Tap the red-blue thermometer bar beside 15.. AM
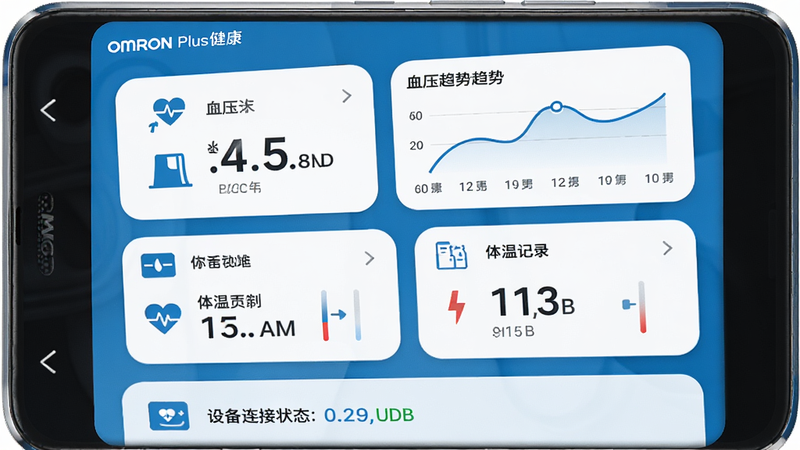This screenshot has width=800, height=450. coord(325,316)
